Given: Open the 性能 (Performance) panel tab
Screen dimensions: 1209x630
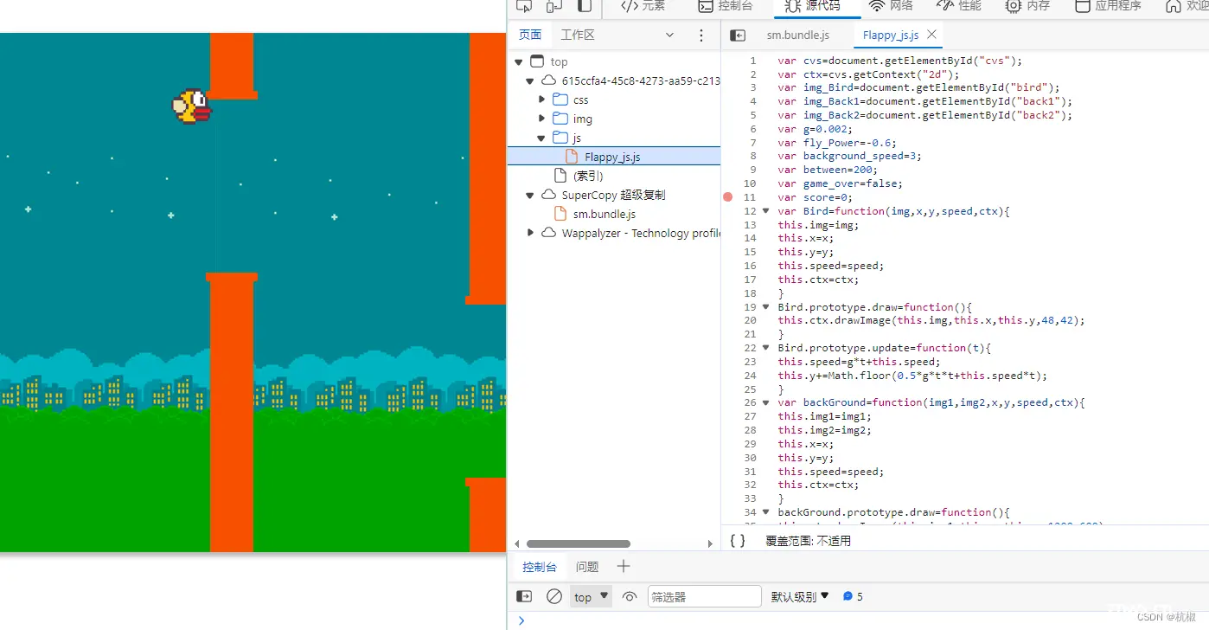Looking at the screenshot, I should (959, 6).
